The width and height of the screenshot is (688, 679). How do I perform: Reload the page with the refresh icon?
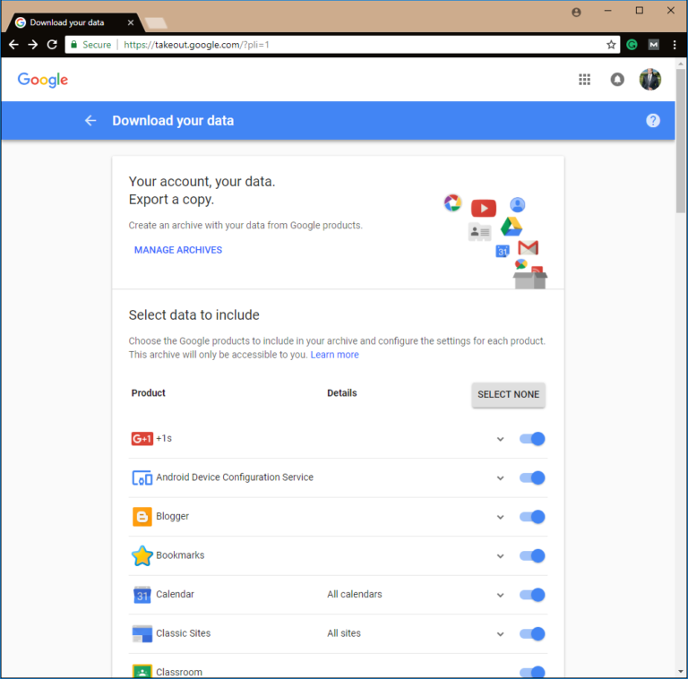coord(52,45)
